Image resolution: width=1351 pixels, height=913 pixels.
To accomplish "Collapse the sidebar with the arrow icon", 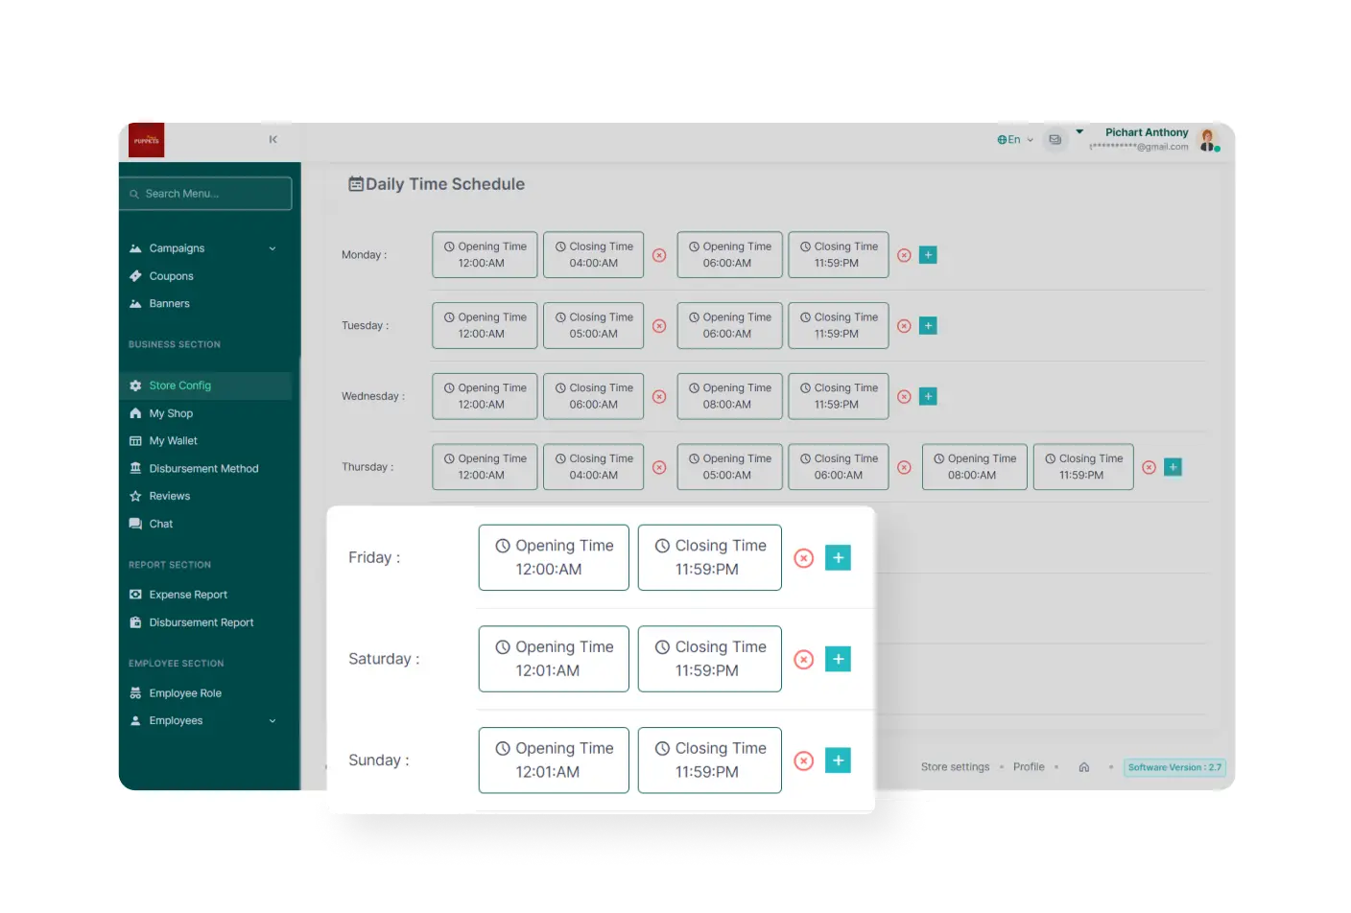I will (x=273, y=140).
